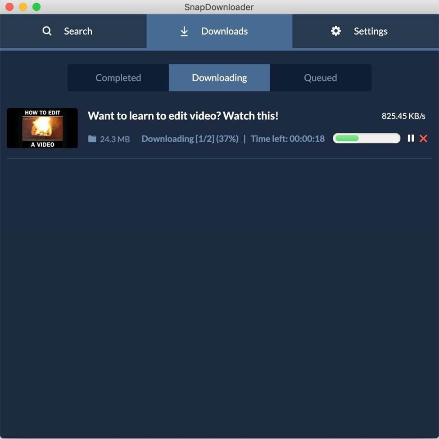Pause the current video download
The image size is (439, 439).
pyautogui.click(x=411, y=138)
